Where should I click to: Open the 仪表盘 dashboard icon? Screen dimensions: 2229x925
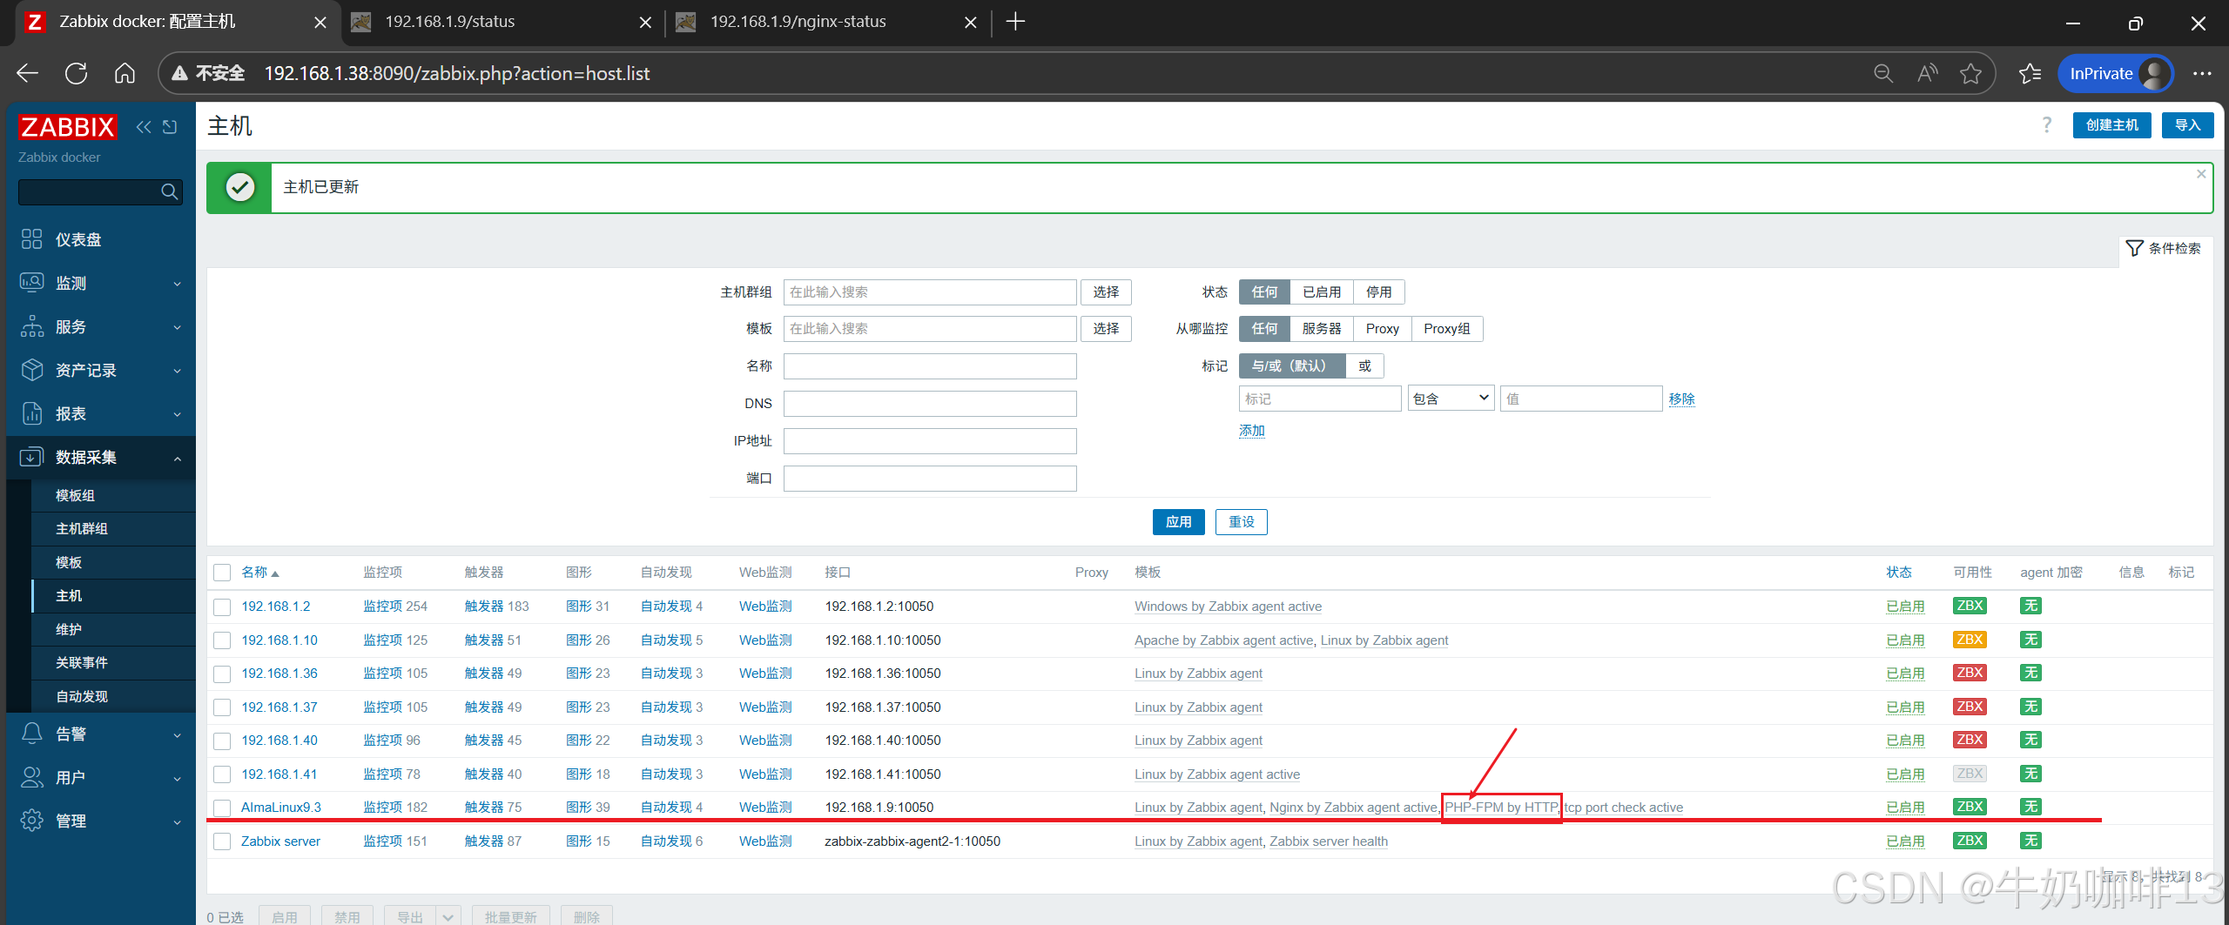pos(32,239)
